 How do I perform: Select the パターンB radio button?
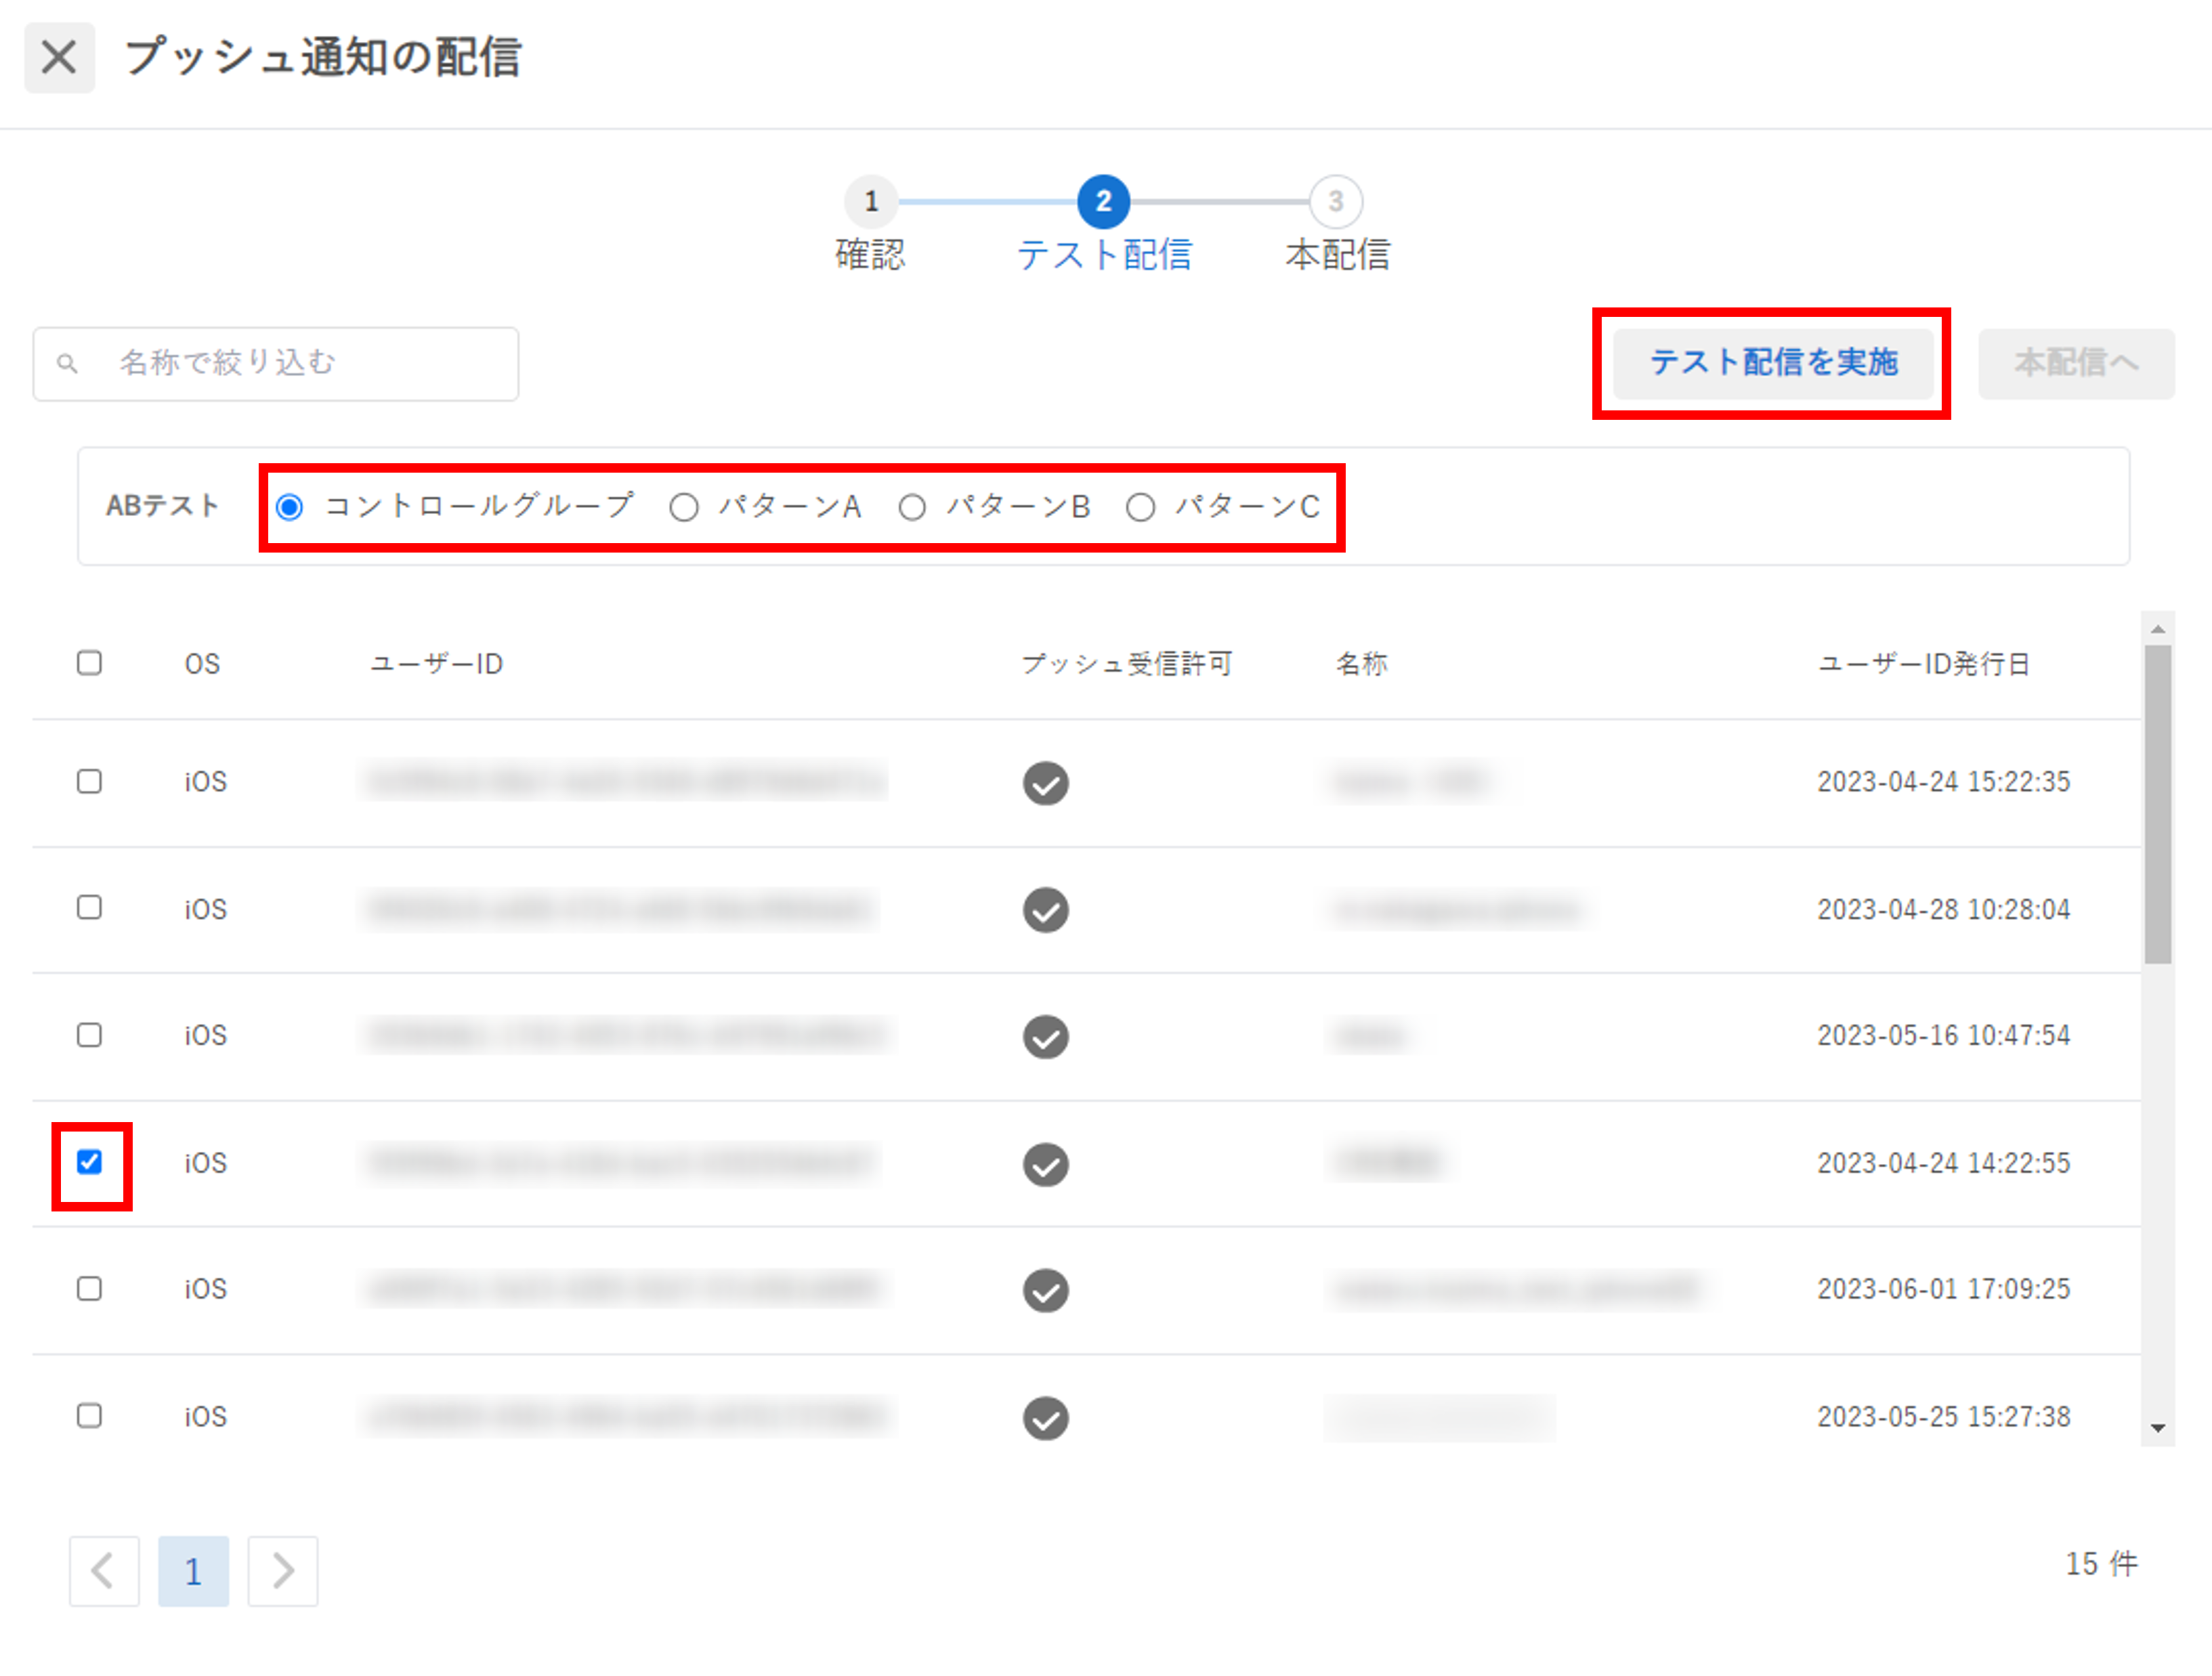coord(912,508)
